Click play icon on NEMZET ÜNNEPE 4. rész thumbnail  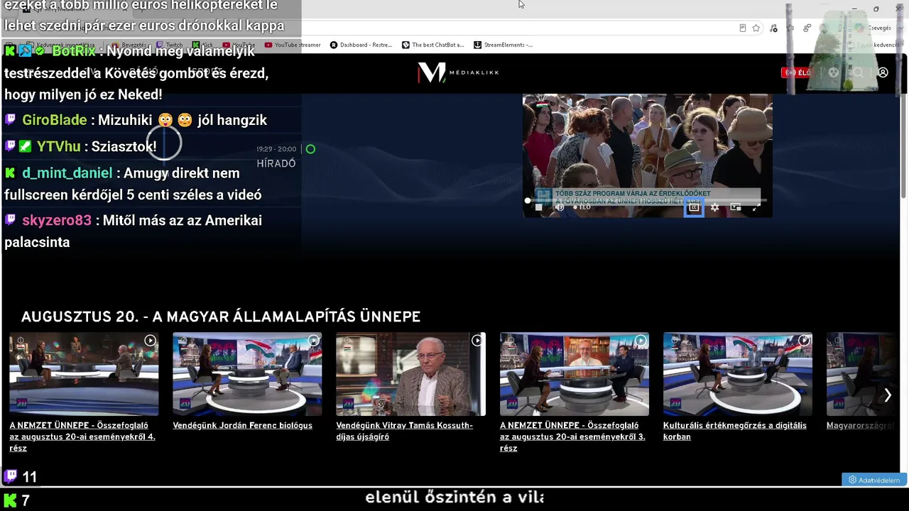pos(150,341)
